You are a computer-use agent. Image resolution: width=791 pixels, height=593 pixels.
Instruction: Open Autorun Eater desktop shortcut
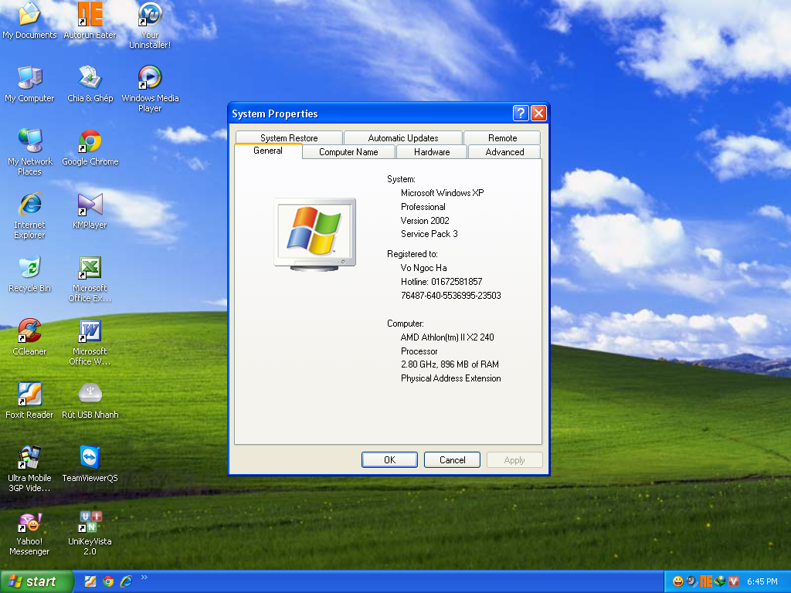(90, 20)
